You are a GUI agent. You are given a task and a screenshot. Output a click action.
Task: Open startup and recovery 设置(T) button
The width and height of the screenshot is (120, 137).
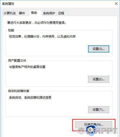pyautogui.click(x=99, y=110)
